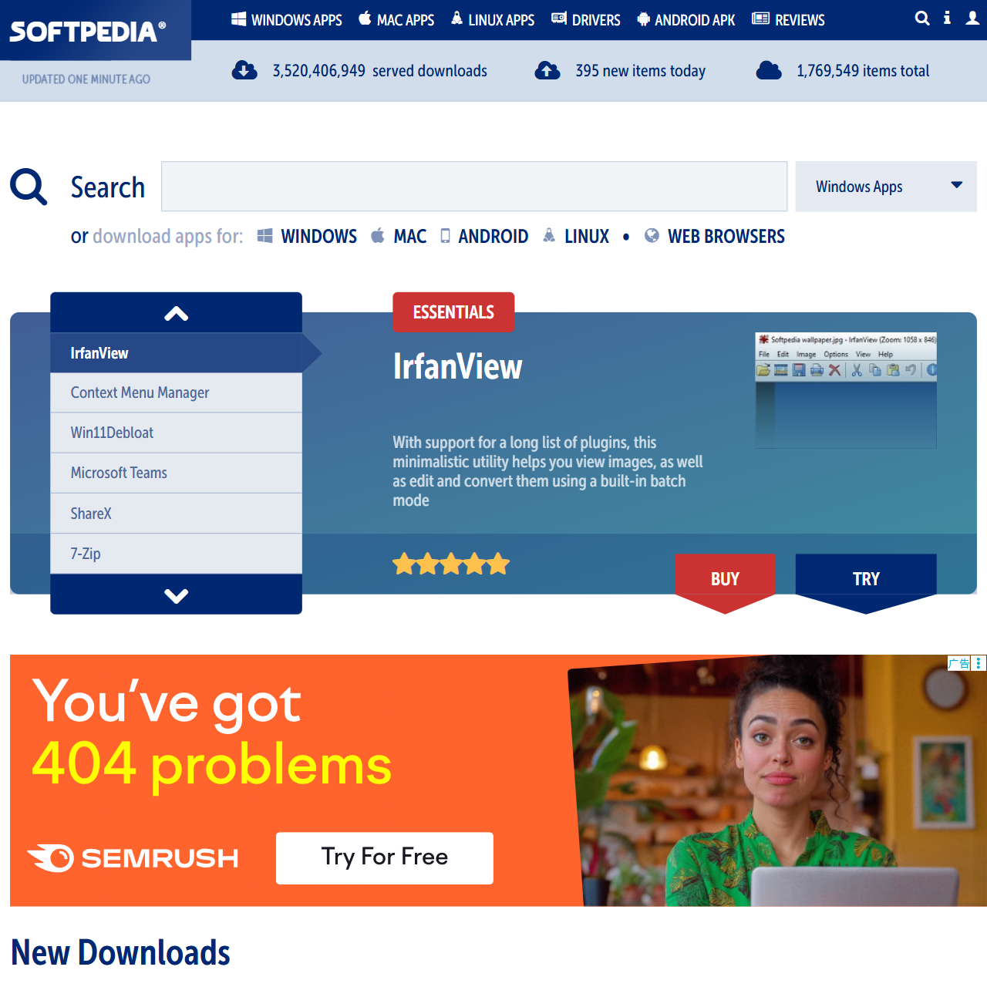Viewport: 987px width, 987px height.
Task: Open the search magnifier icon in the top bar
Action: (x=922, y=19)
